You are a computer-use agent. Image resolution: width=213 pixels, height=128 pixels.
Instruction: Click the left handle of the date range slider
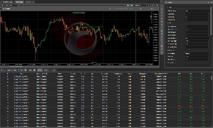tap(128, 5)
